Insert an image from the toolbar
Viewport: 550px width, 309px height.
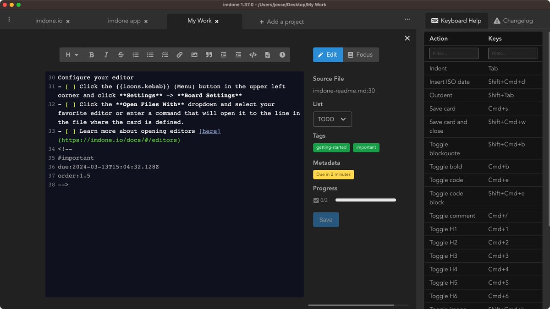pos(194,55)
